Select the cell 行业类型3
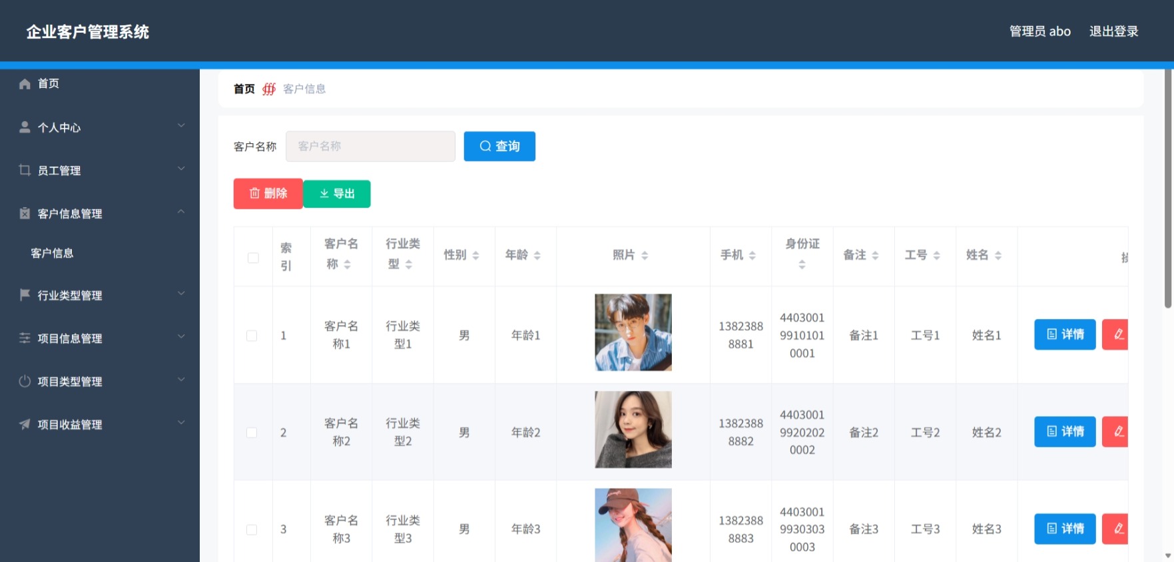The height and width of the screenshot is (562, 1174). click(x=403, y=529)
